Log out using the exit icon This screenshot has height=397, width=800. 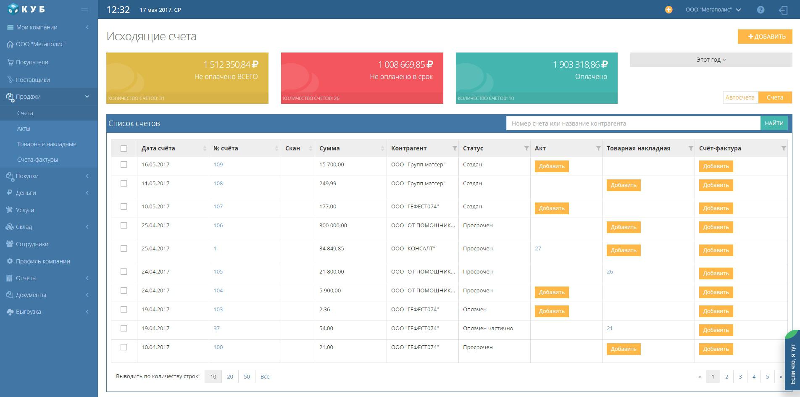pyautogui.click(x=783, y=10)
